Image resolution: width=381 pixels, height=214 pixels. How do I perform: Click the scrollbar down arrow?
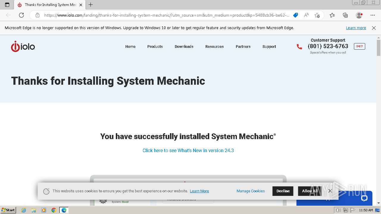pyautogui.click(x=379, y=203)
